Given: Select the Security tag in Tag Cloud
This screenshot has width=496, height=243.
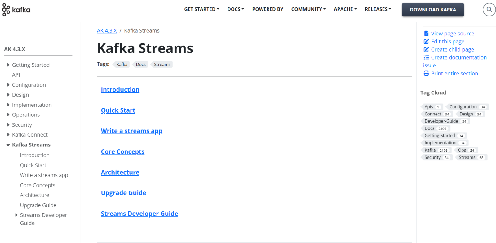Looking at the screenshot, I should [x=436, y=157].
